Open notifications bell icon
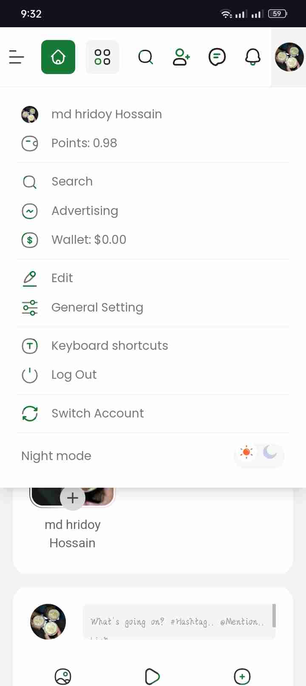306x686 pixels. (253, 57)
